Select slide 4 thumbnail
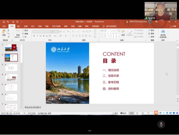Screen dimensions: 179x135 [x=11, y=77]
